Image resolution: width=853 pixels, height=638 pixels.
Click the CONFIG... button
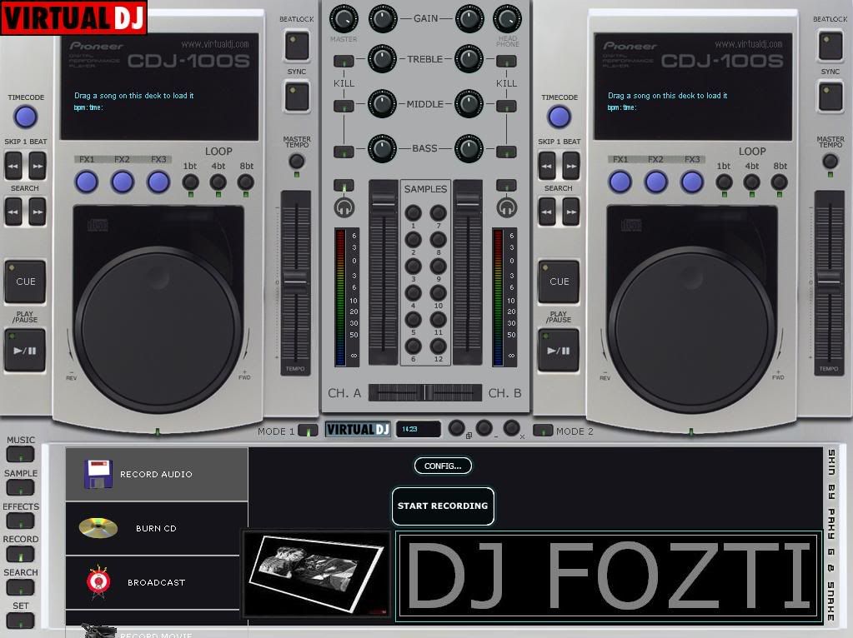tap(443, 466)
